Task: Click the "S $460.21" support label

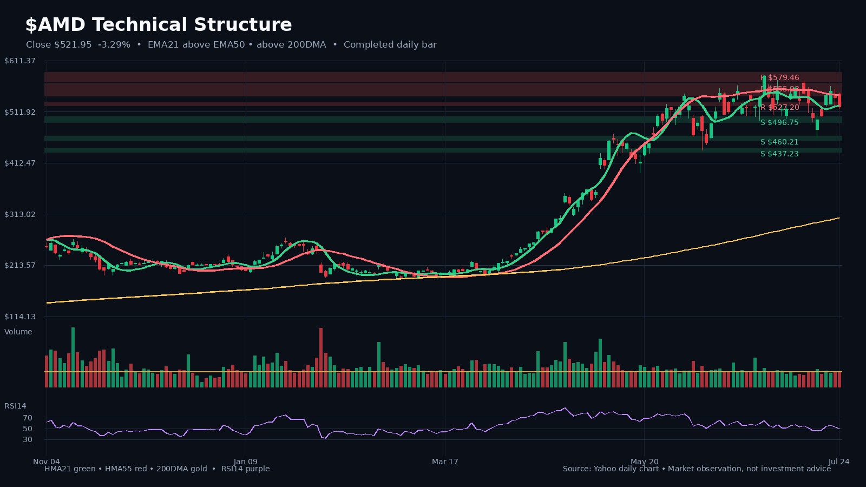Action: pos(779,142)
